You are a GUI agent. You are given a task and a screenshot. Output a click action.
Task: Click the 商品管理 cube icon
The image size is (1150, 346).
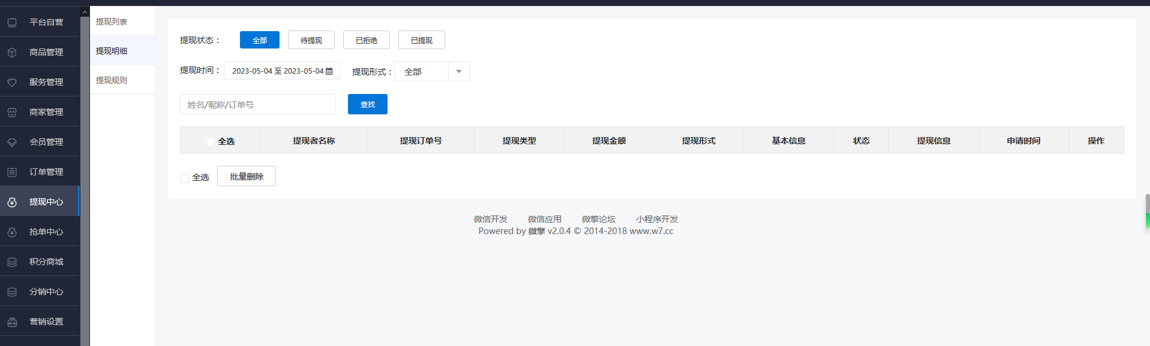[x=12, y=52]
